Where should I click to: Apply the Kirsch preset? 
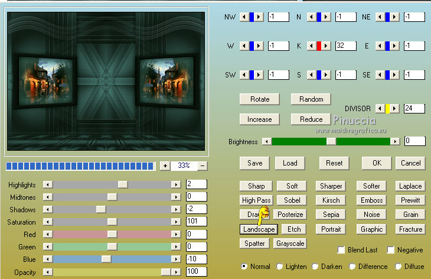coord(331,200)
